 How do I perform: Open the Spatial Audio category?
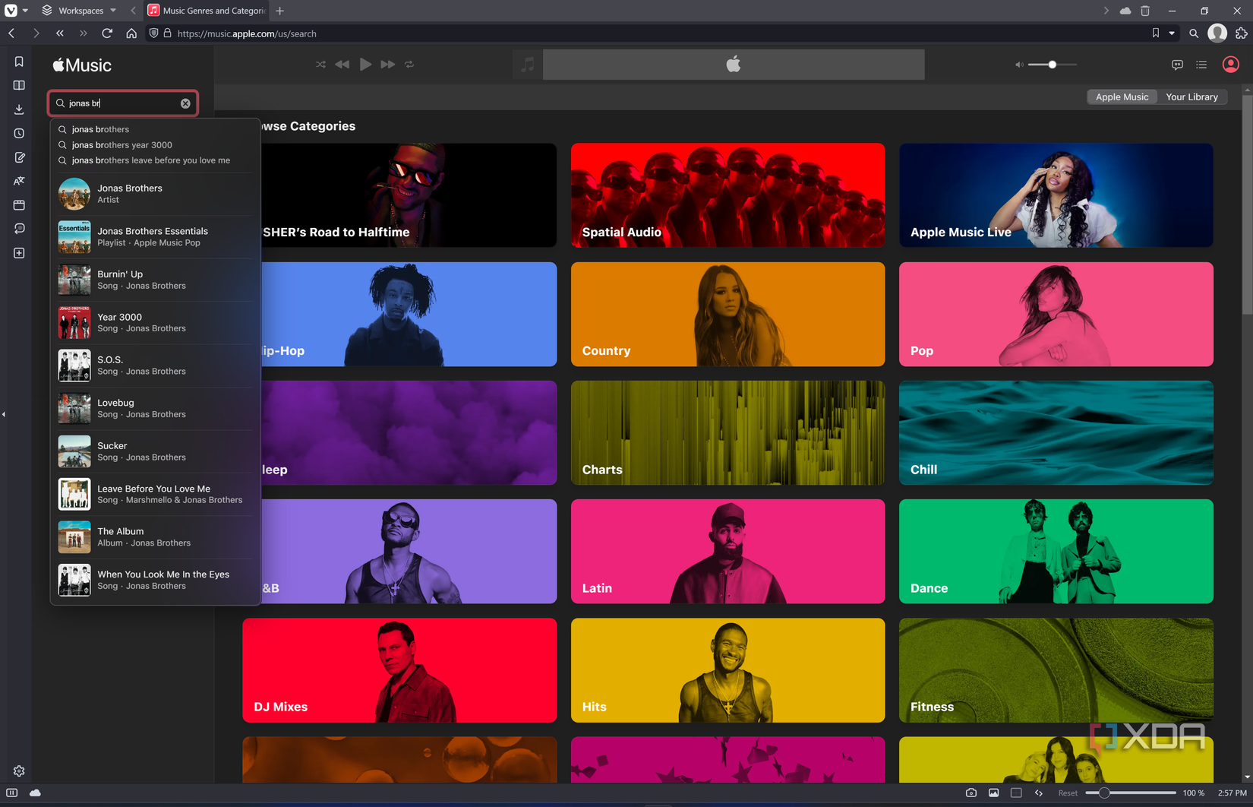[x=727, y=195]
